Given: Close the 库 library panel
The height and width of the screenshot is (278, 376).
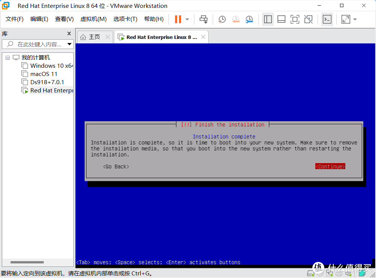Looking at the screenshot, I should point(69,34).
